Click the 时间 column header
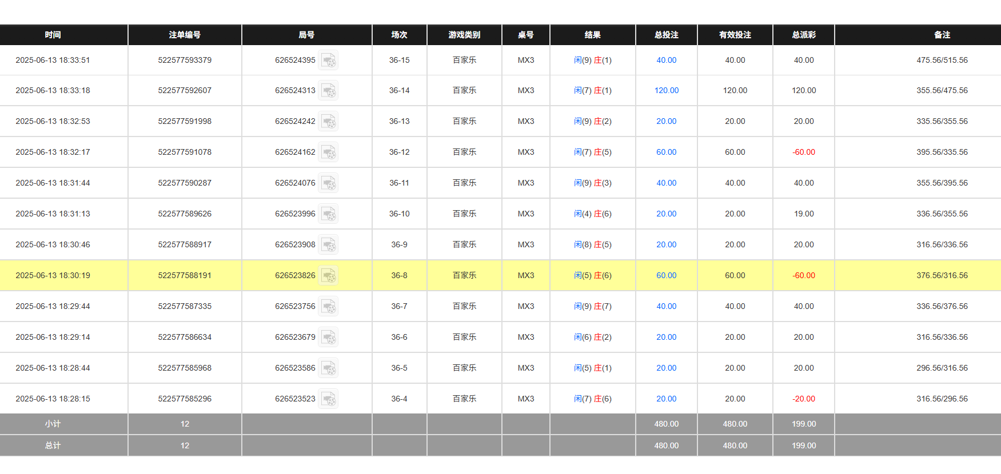The width and height of the screenshot is (1001, 474). 53,35
